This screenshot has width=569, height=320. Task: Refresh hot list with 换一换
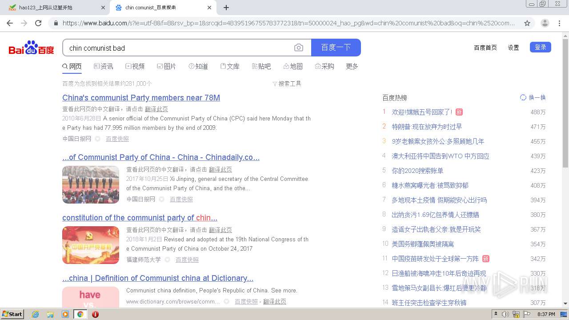(x=533, y=97)
